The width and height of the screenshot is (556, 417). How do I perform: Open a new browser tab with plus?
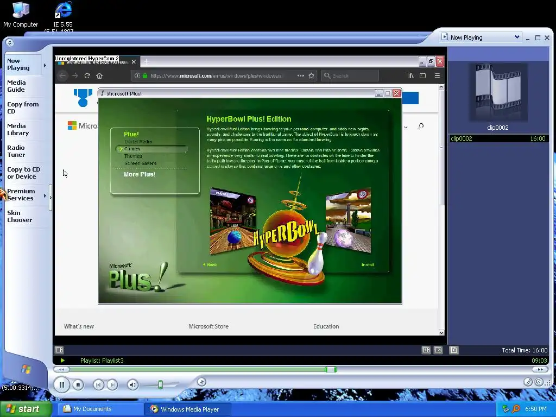point(146,62)
